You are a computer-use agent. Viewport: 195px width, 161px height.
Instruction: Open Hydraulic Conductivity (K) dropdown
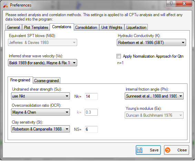pos(151,43)
